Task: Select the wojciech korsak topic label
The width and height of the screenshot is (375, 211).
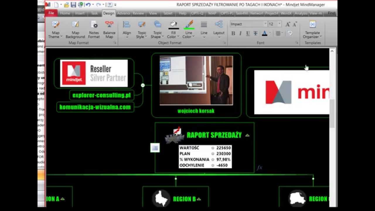Action: click(196, 111)
